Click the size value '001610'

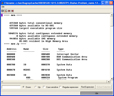click(x=46, y=70)
